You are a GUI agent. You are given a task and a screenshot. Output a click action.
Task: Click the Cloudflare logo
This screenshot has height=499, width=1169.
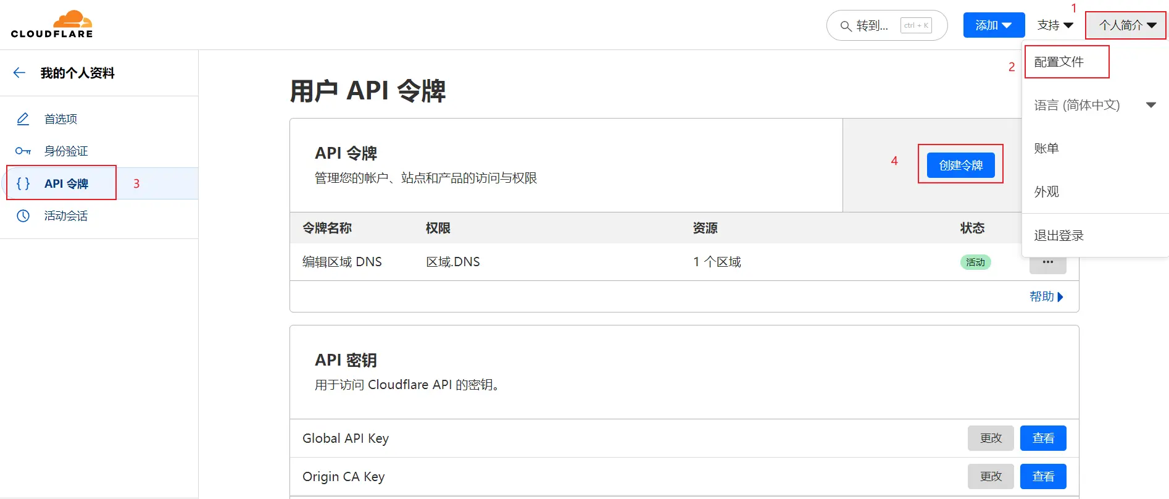(52, 25)
